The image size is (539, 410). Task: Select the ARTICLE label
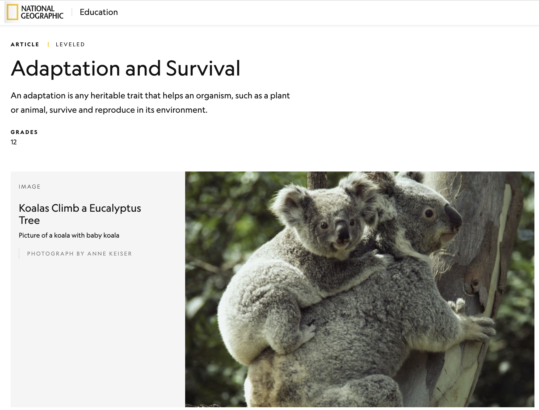[25, 44]
